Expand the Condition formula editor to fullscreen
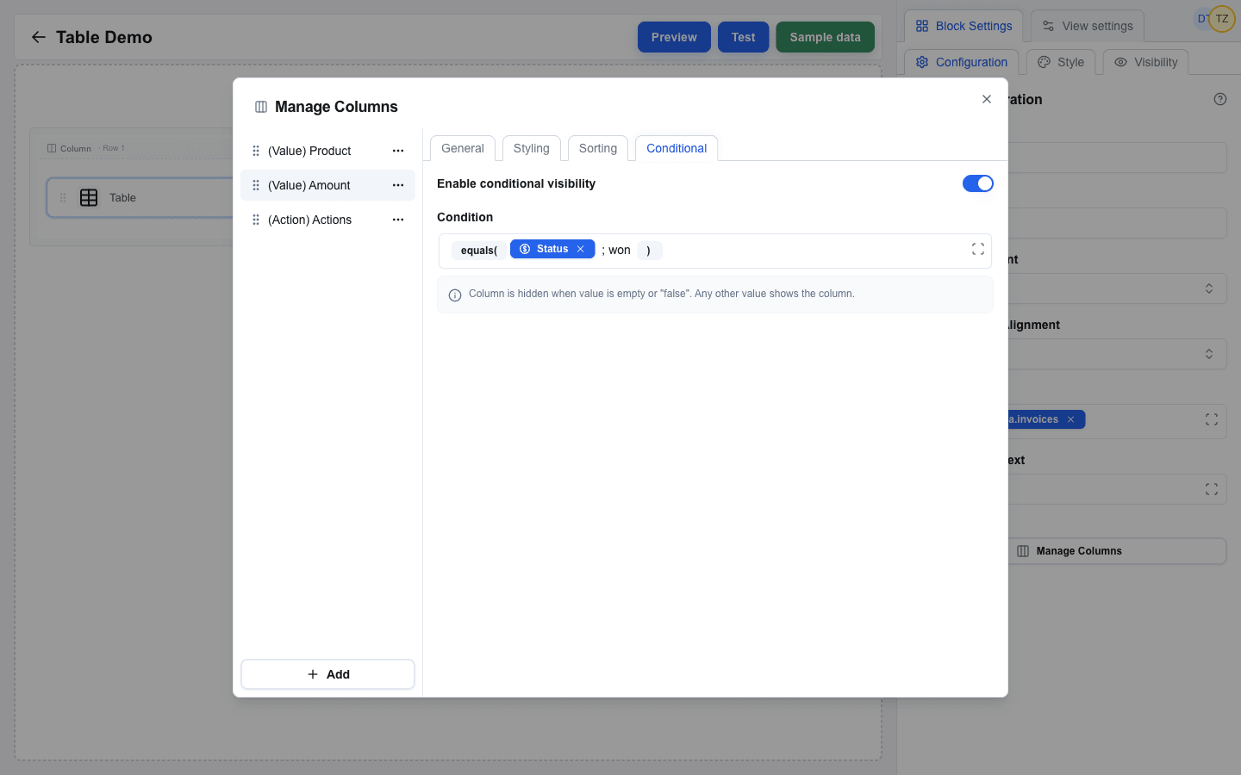This screenshot has height=775, width=1241. click(978, 249)
